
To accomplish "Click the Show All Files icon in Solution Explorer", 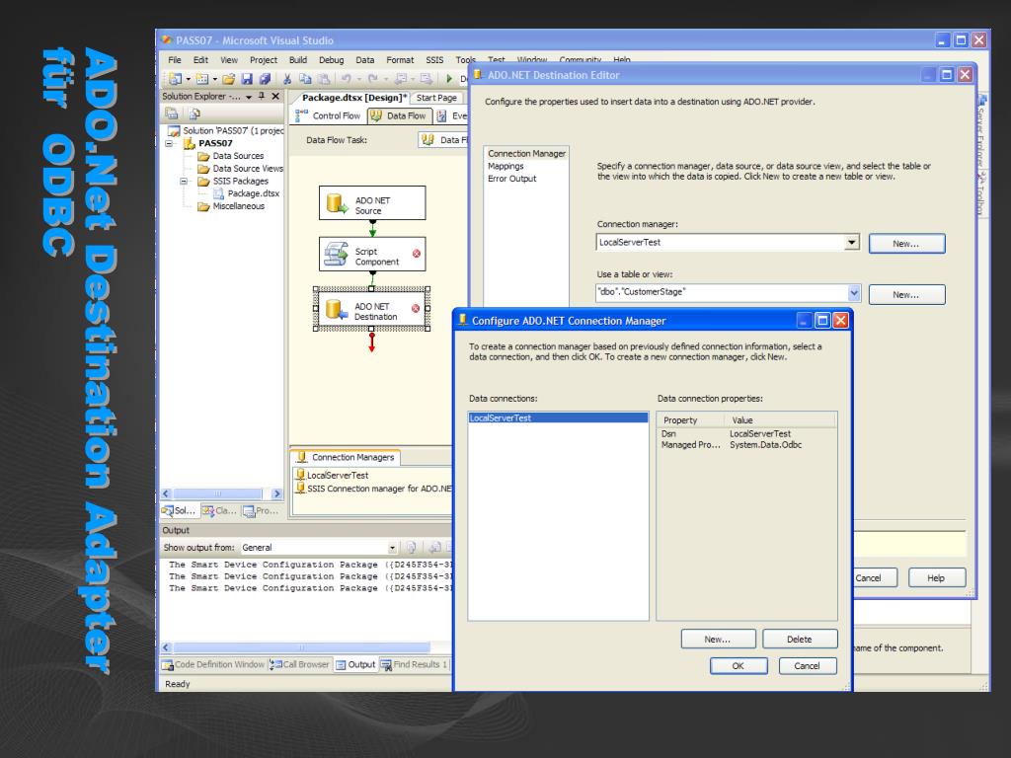I will coord(194,114).
